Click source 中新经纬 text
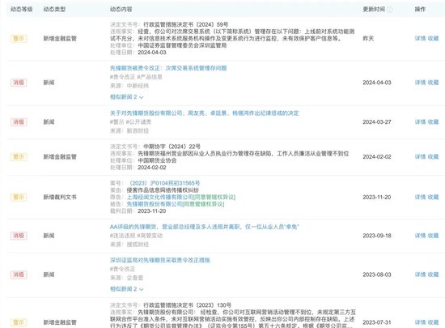This screenshot has width=445, height=328. point(138,86)
